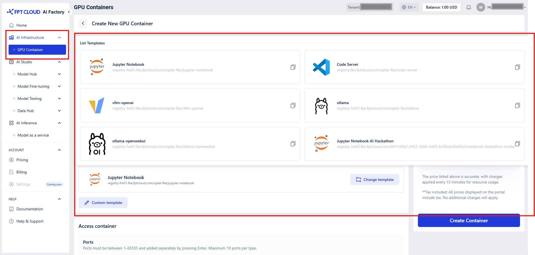Open notifications bell icon
Screen dimensions: 535x255
pyautogui.click(x=469, y=7)
